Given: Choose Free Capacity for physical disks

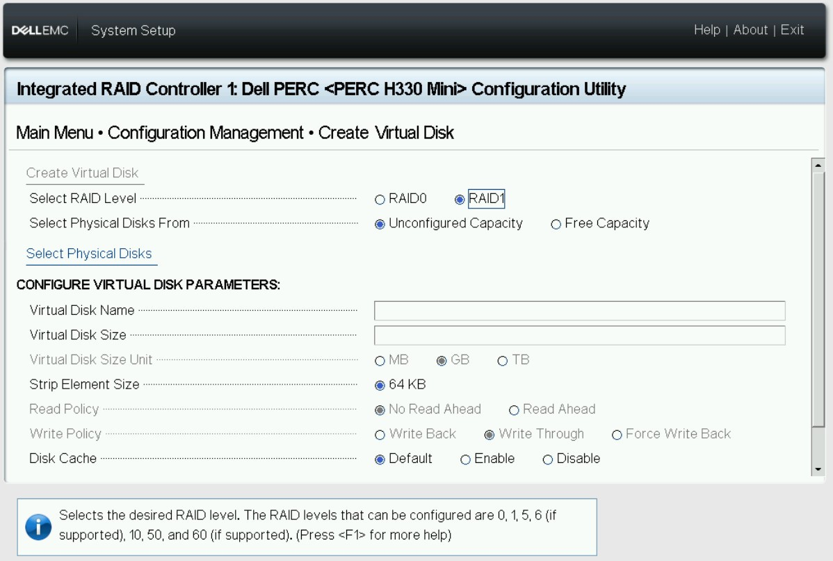Looking at the screenshot, I should [x=556, y=224].
